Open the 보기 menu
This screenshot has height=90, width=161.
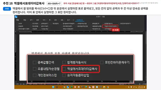tap(31, 20)
